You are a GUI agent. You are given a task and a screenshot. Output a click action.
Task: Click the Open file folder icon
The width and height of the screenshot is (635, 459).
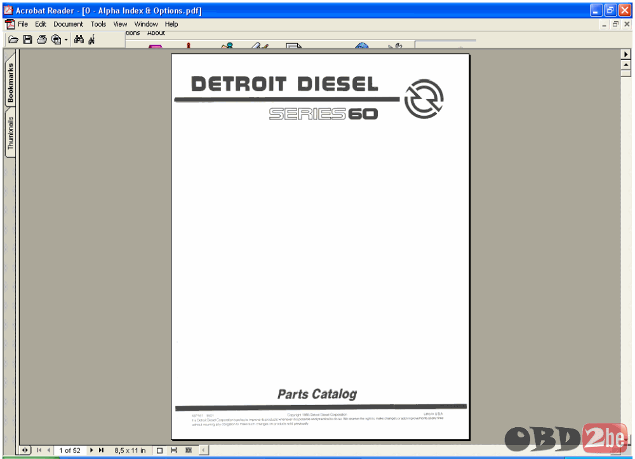click(13, 39)
